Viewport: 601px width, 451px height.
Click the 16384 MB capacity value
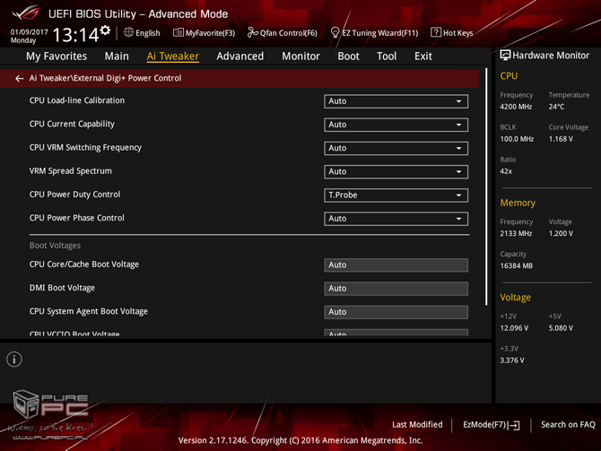517,266
